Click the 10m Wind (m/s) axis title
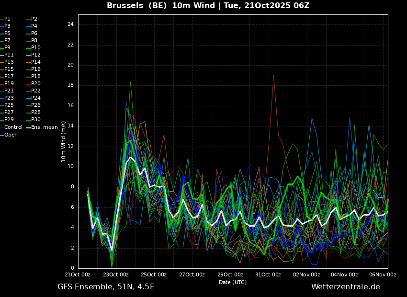The height and width of the screenshot is (297, 407). [64, 141]
